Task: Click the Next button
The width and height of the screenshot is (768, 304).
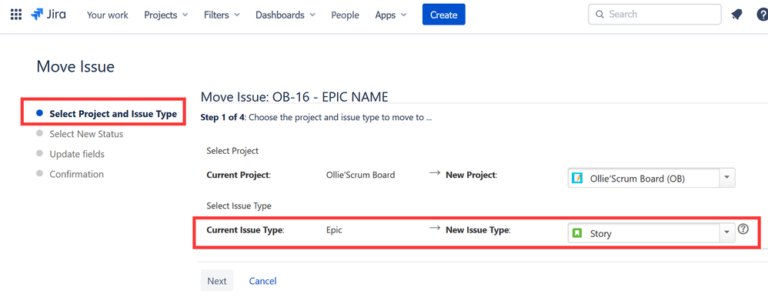Action: (216, 281)
